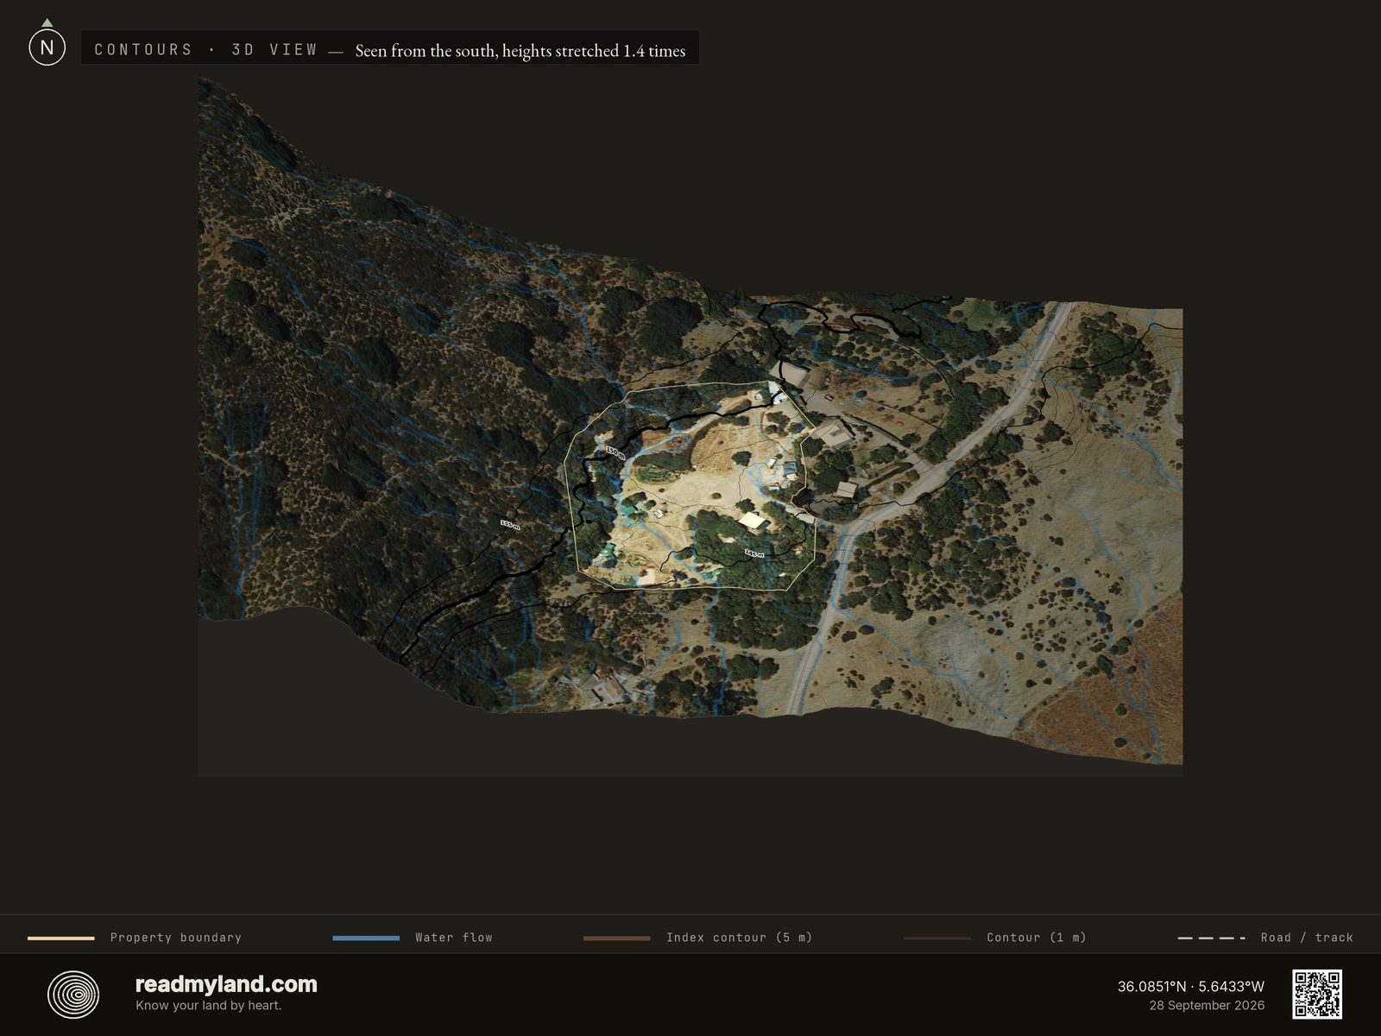1381x1036 pixels.
Task: Click the "150 m" contour label
Action: point(615,452)
